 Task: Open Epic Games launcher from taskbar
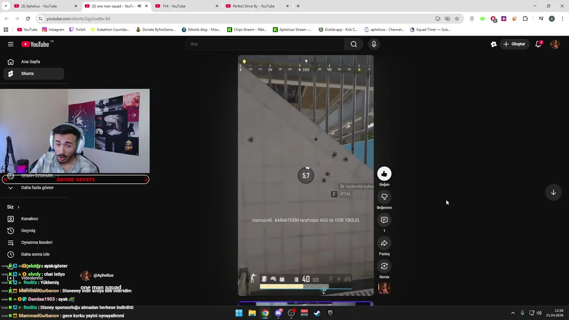pyautogui.click(x=330, y=313)
